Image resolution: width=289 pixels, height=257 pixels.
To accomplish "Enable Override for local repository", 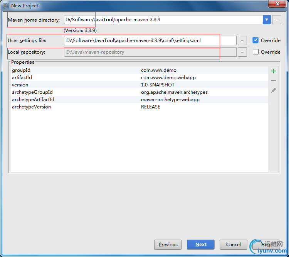I will 255,52.
